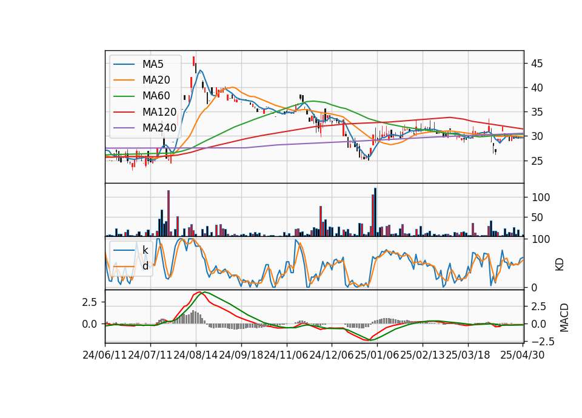The image size is (582, 418).
Task: Select the 35 price axis tick label
Action: [x=537, y=113]
